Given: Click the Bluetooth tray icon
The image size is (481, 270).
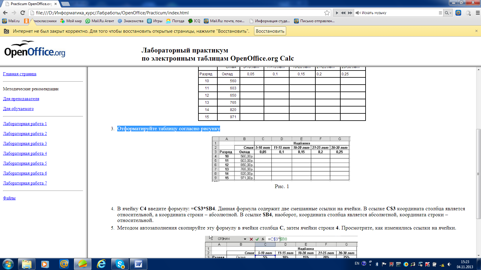Looking at the screenshot, I should pyautogui.click(x=377, y=264).
